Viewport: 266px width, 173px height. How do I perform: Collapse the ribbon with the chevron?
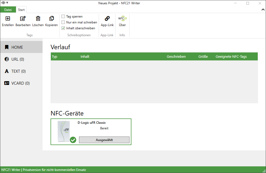263,10
